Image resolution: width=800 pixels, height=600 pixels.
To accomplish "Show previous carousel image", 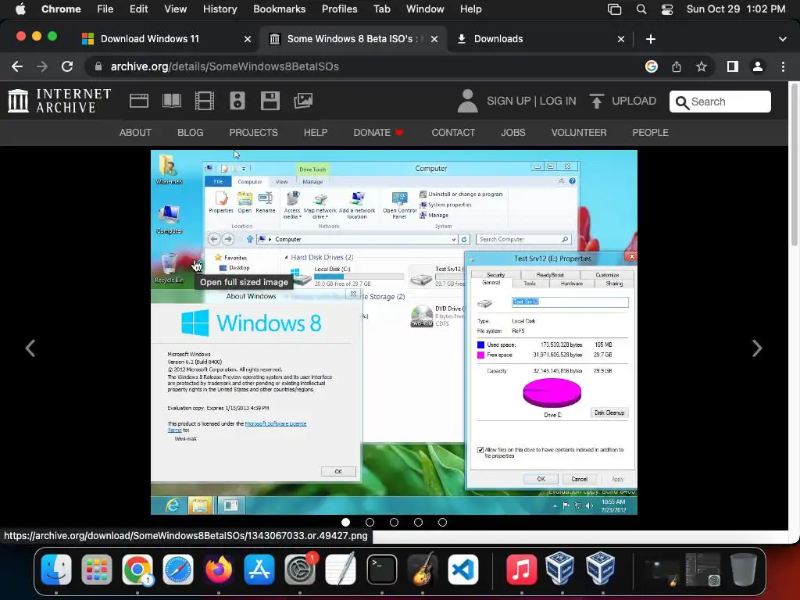I will click(30, 348).
